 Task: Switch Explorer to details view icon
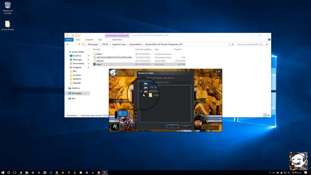[x=265, y=115]
